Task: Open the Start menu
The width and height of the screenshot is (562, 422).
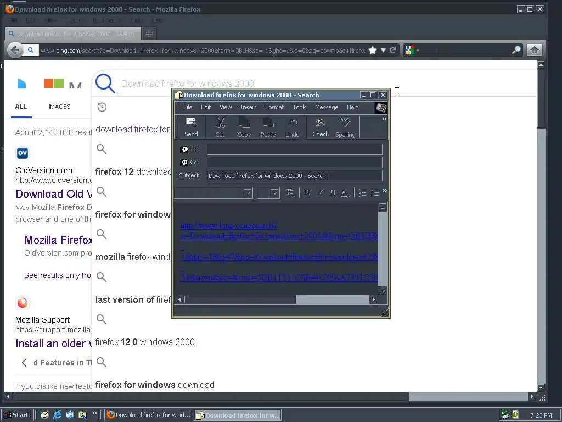Action: [x=16, y=415]
